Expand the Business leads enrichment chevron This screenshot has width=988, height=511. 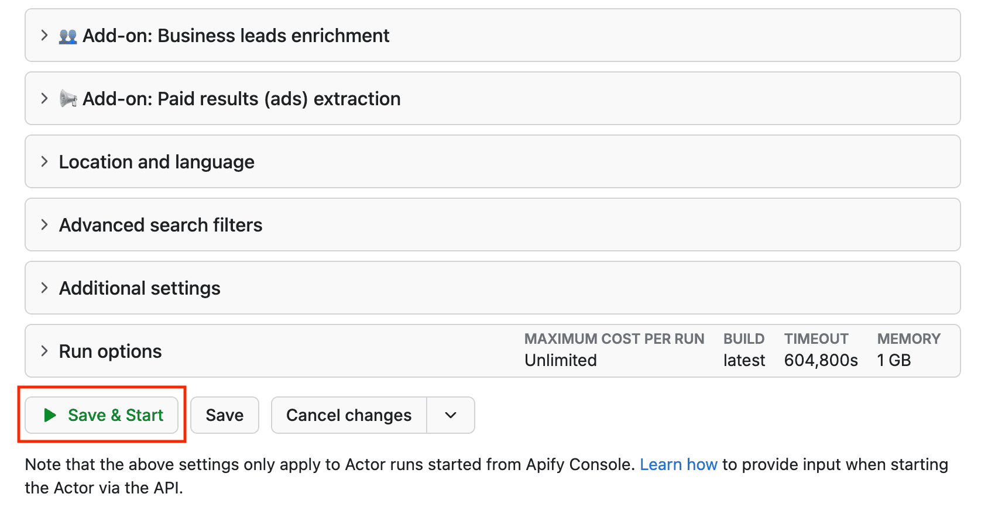point(44,36)
